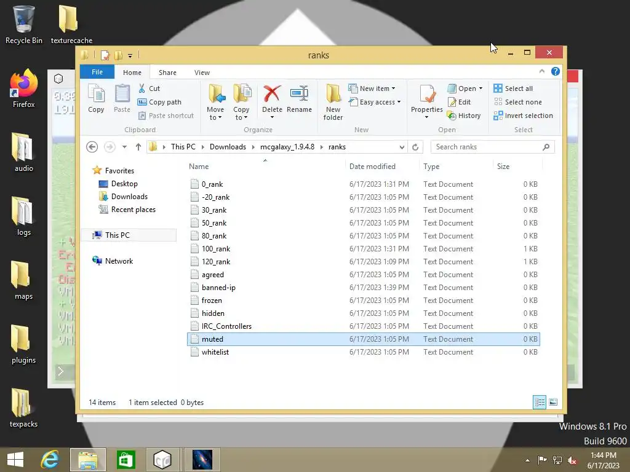This screenshot has width=630, height=472.
Task: Sort by Date modified column header
Action: click(x=382, y=167)
